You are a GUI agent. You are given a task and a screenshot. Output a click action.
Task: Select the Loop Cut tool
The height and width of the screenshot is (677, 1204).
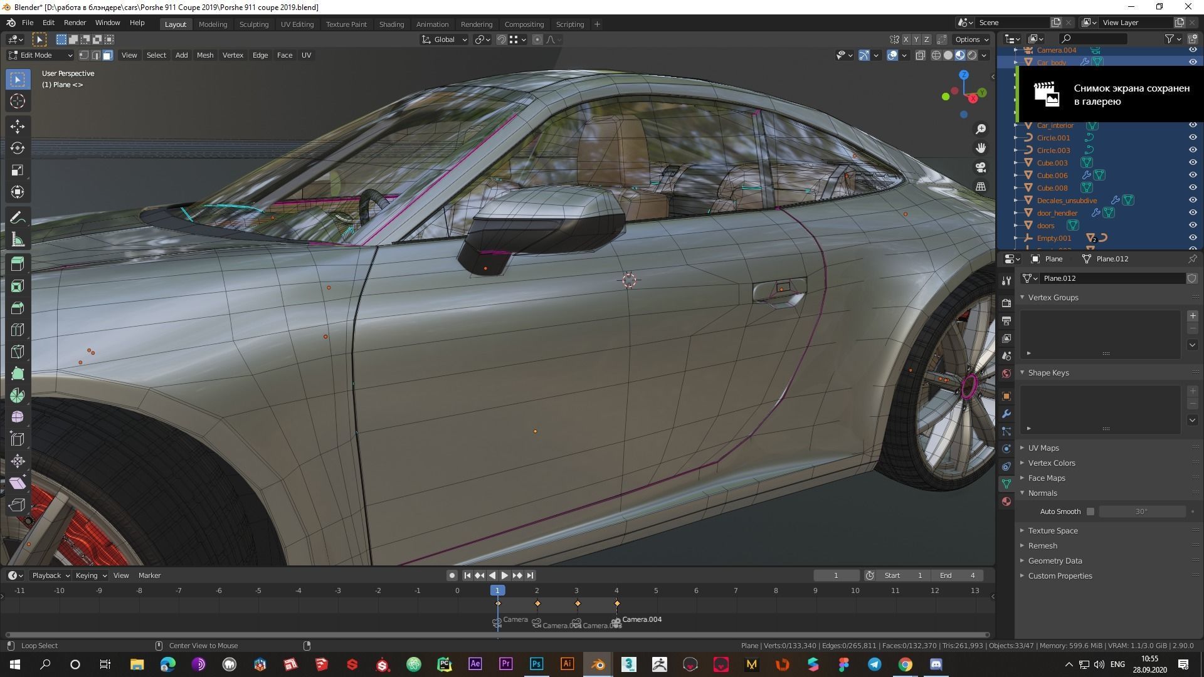[x=18, y=330]
